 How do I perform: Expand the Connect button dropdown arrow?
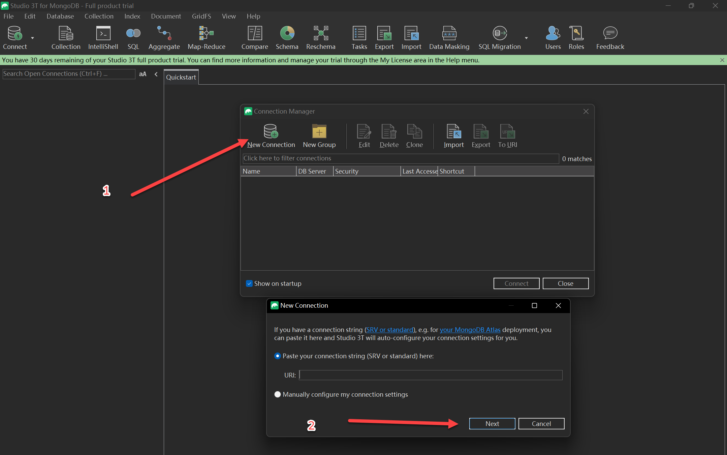coord(33,38)
